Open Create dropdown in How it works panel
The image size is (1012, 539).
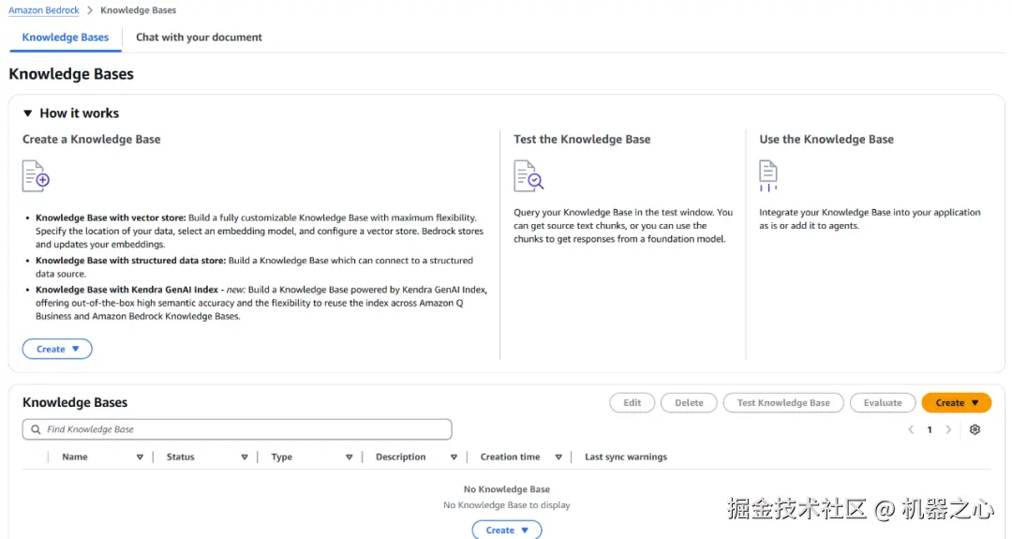57,349
